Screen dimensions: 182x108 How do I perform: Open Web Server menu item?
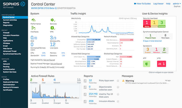8,49
